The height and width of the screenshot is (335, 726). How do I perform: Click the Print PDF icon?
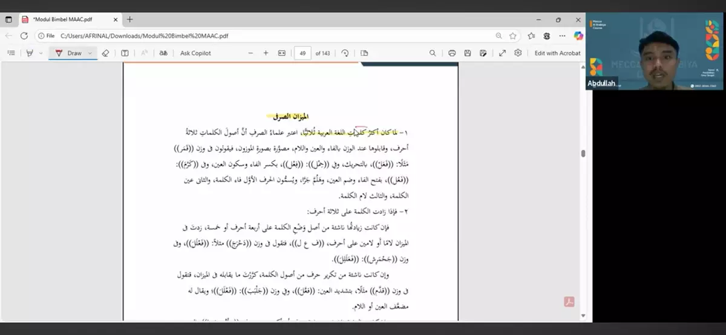click(451, 53)
